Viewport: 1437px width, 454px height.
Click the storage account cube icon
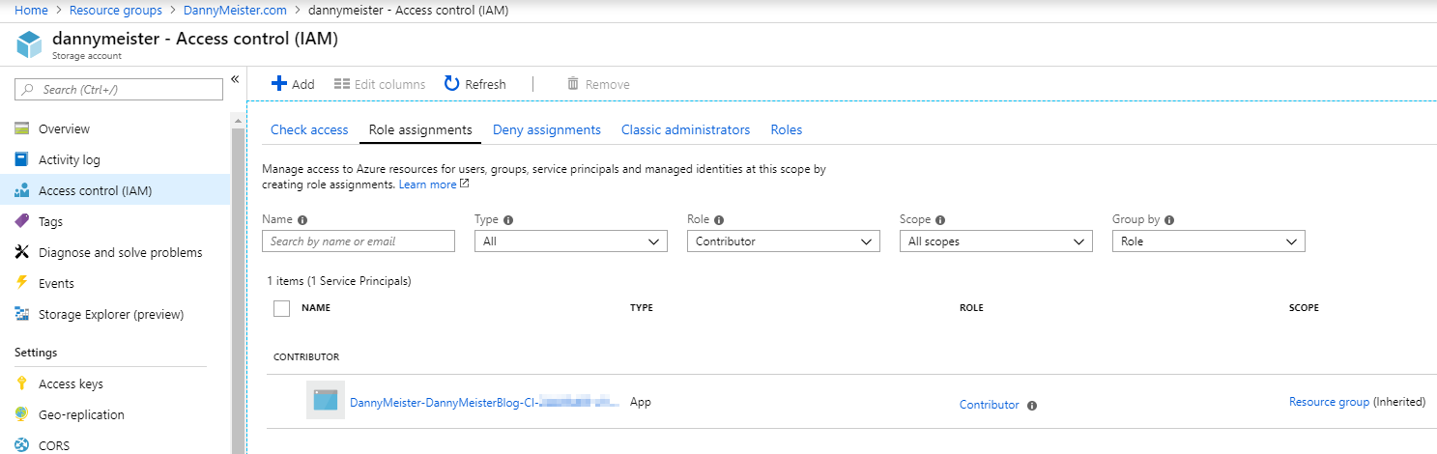click(x=30, y=44)
